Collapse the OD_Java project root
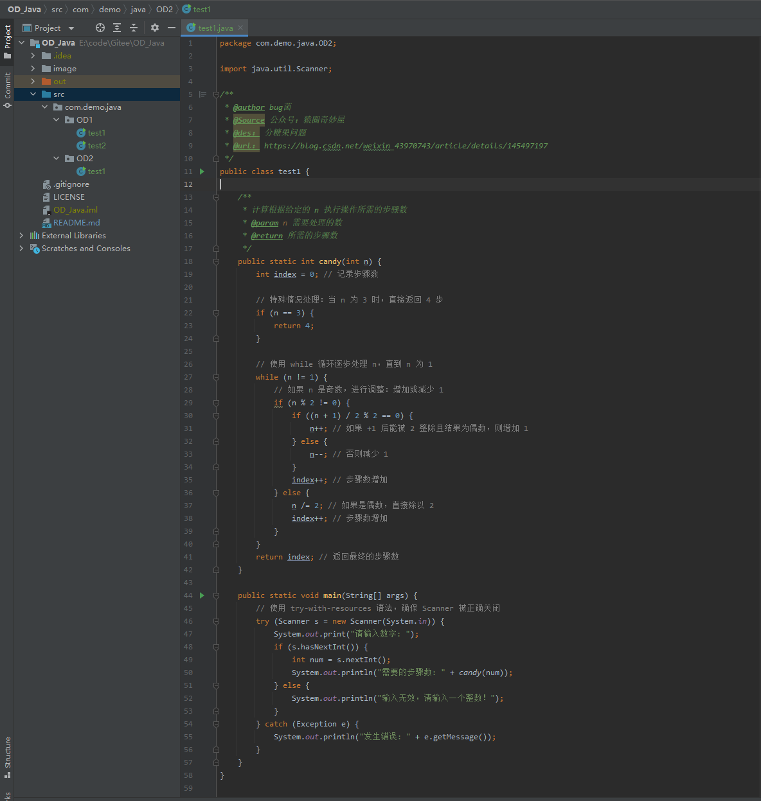761x801 pixels. 21,43
